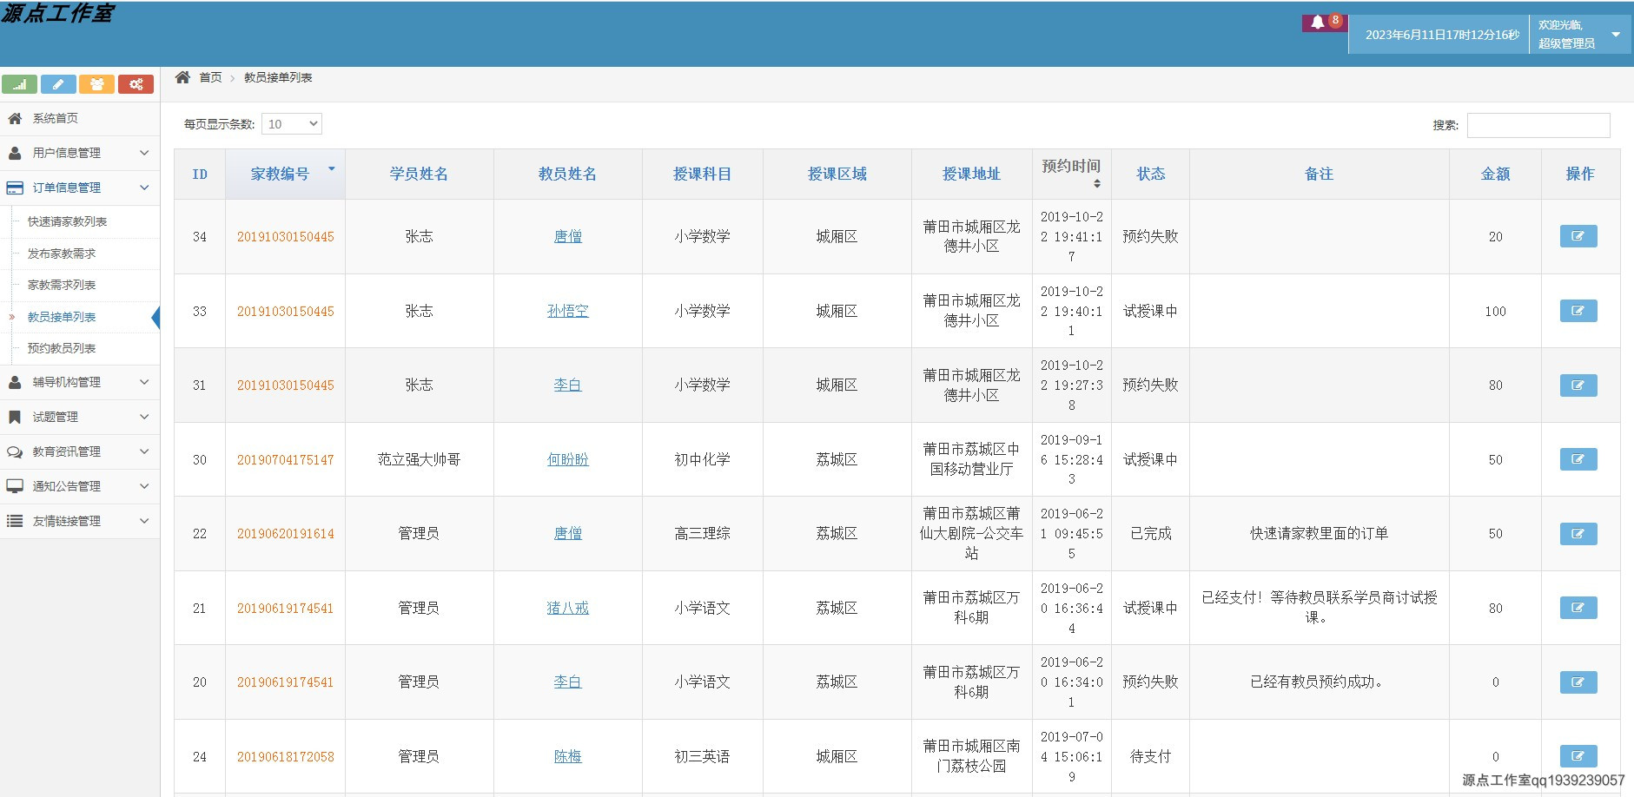
Task: Open notifications via the bell icon showing 8
Action: click(x=1319, y=22)
